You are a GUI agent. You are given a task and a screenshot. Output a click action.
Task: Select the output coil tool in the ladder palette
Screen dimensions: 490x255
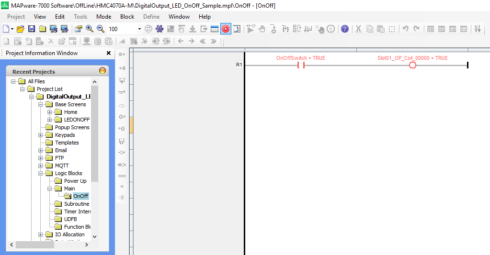(122, 152)
